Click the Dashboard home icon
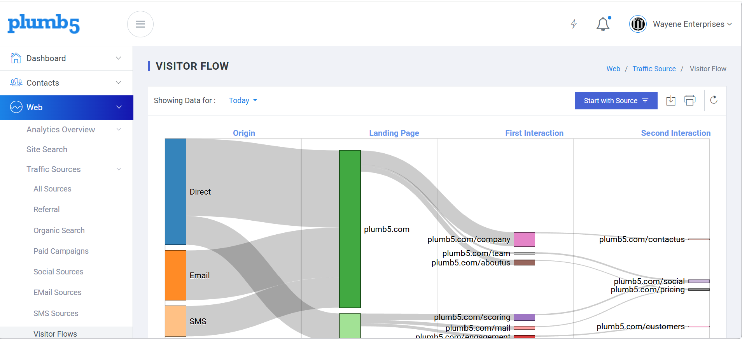The image size is (742, 339). pos(16,58)
